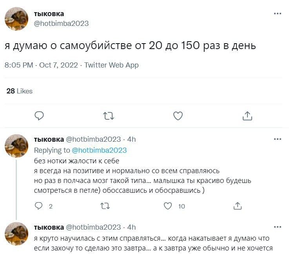289x254 pixels.
Task: Share the main tweet
Action: pos(247,116)
